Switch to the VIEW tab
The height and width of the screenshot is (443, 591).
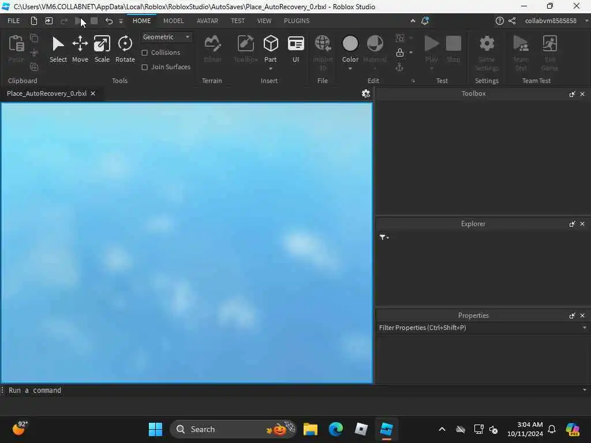(x=264, y=21)
